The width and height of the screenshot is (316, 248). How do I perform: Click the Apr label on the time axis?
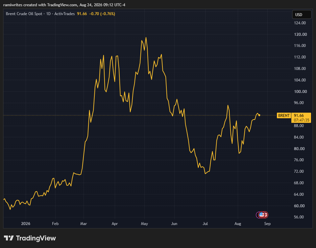[115, 224]
